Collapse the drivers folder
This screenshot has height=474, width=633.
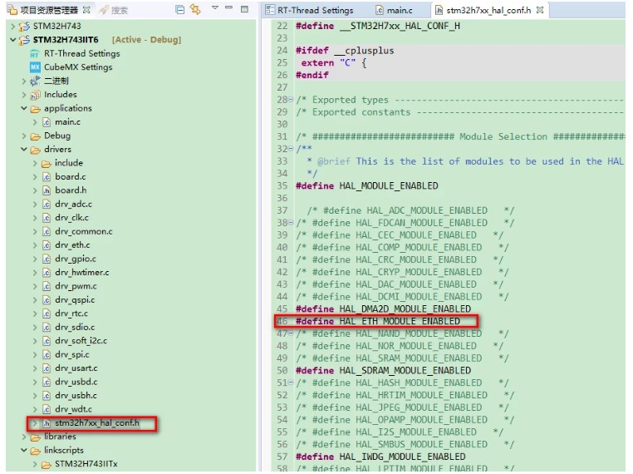pyautogui.click(x=24, y=150)
